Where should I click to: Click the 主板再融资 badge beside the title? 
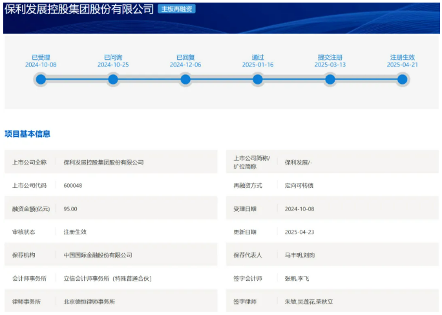click(176, 9)
